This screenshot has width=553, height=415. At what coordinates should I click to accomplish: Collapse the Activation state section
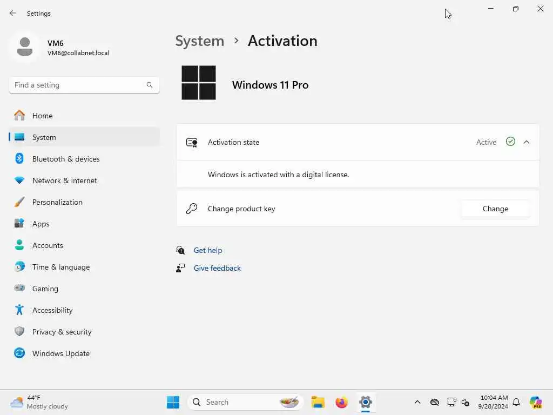point(527,142)
